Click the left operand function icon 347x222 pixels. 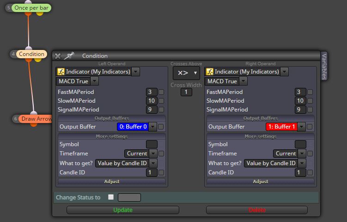click(x=61, y=72)
